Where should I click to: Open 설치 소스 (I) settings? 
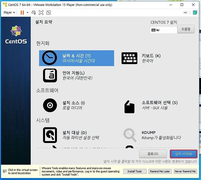(73, 105)
